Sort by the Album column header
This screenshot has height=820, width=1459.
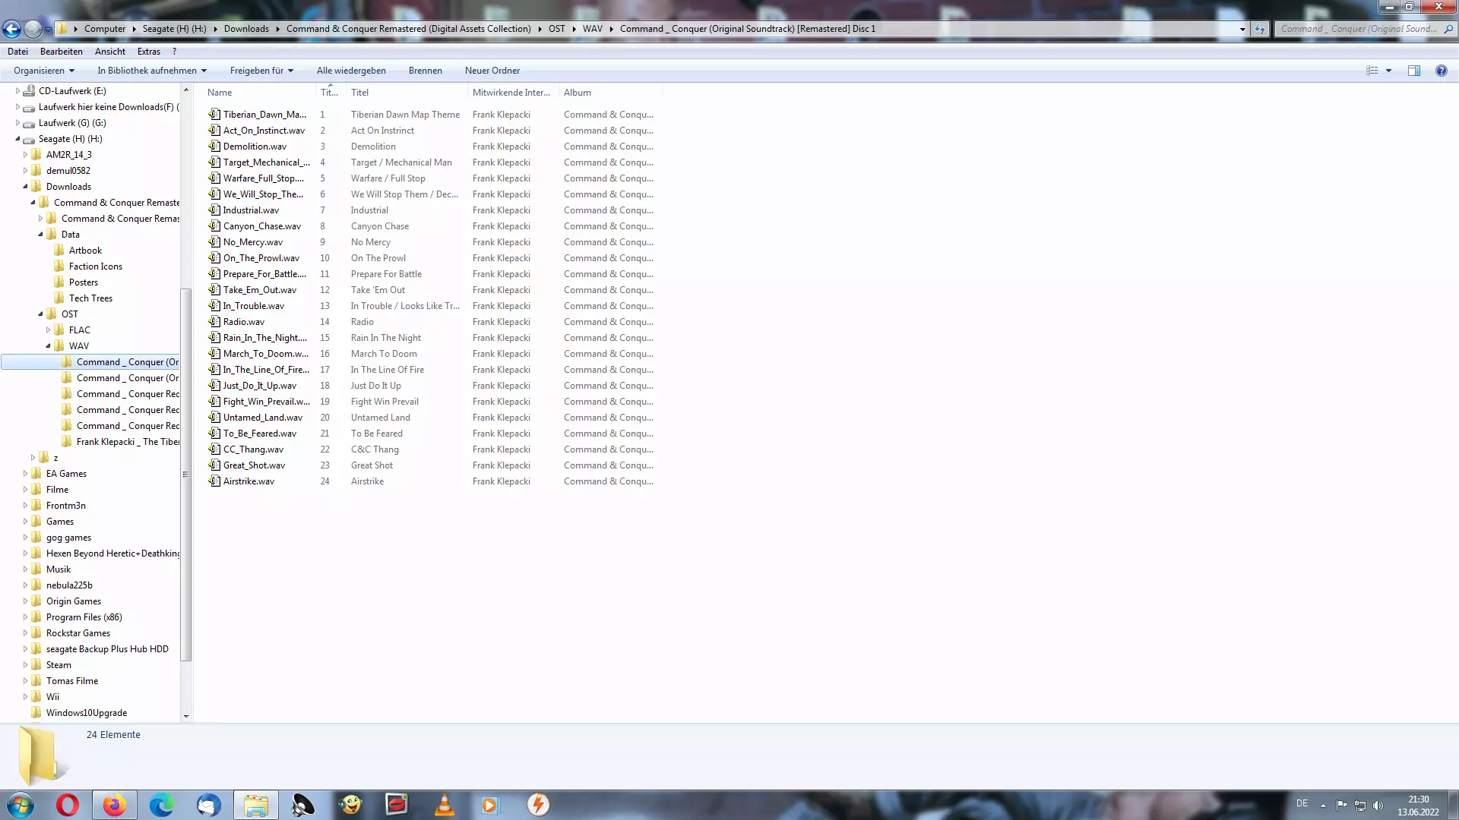(x=610, y=93)
